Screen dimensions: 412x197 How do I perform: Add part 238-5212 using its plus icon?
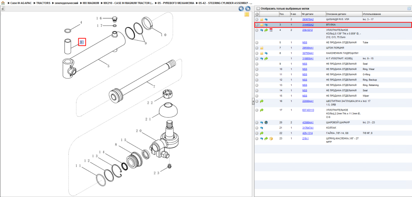pyautogui.click(x=257, y=30)
